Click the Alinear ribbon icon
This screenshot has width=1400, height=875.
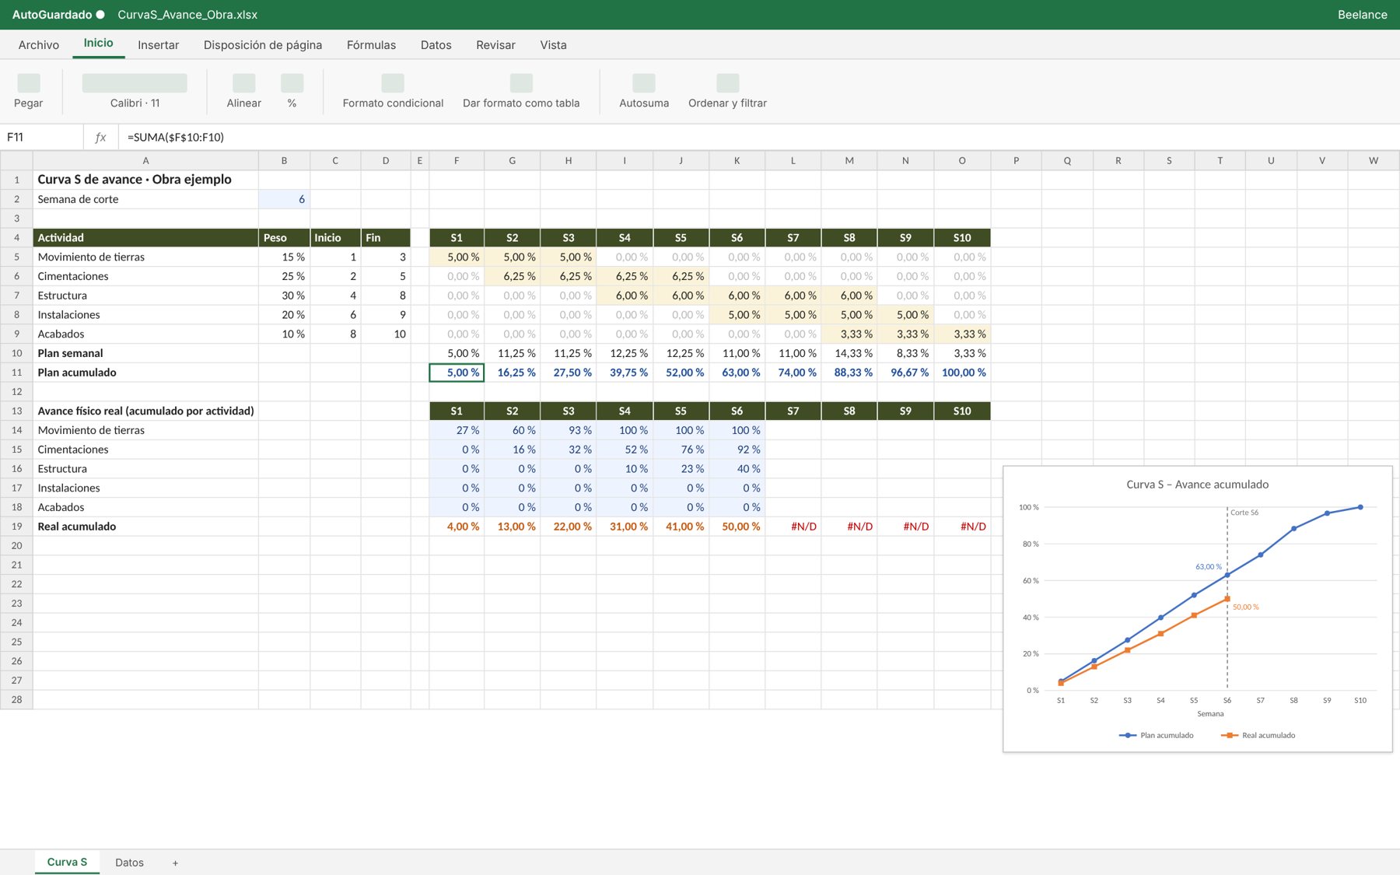click(243, 83)
